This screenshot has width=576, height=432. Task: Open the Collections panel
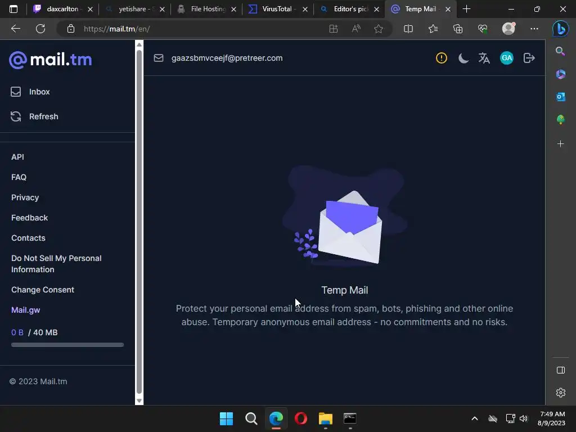(458, 29)
